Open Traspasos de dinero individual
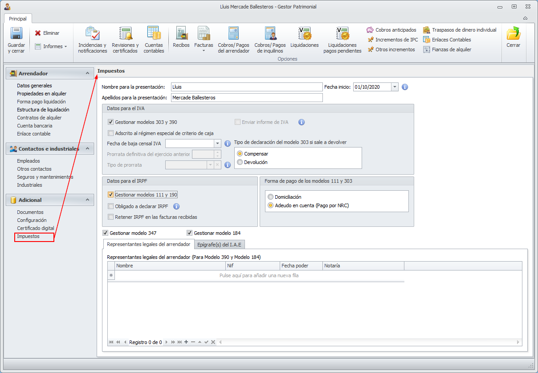 coord(460,30)
